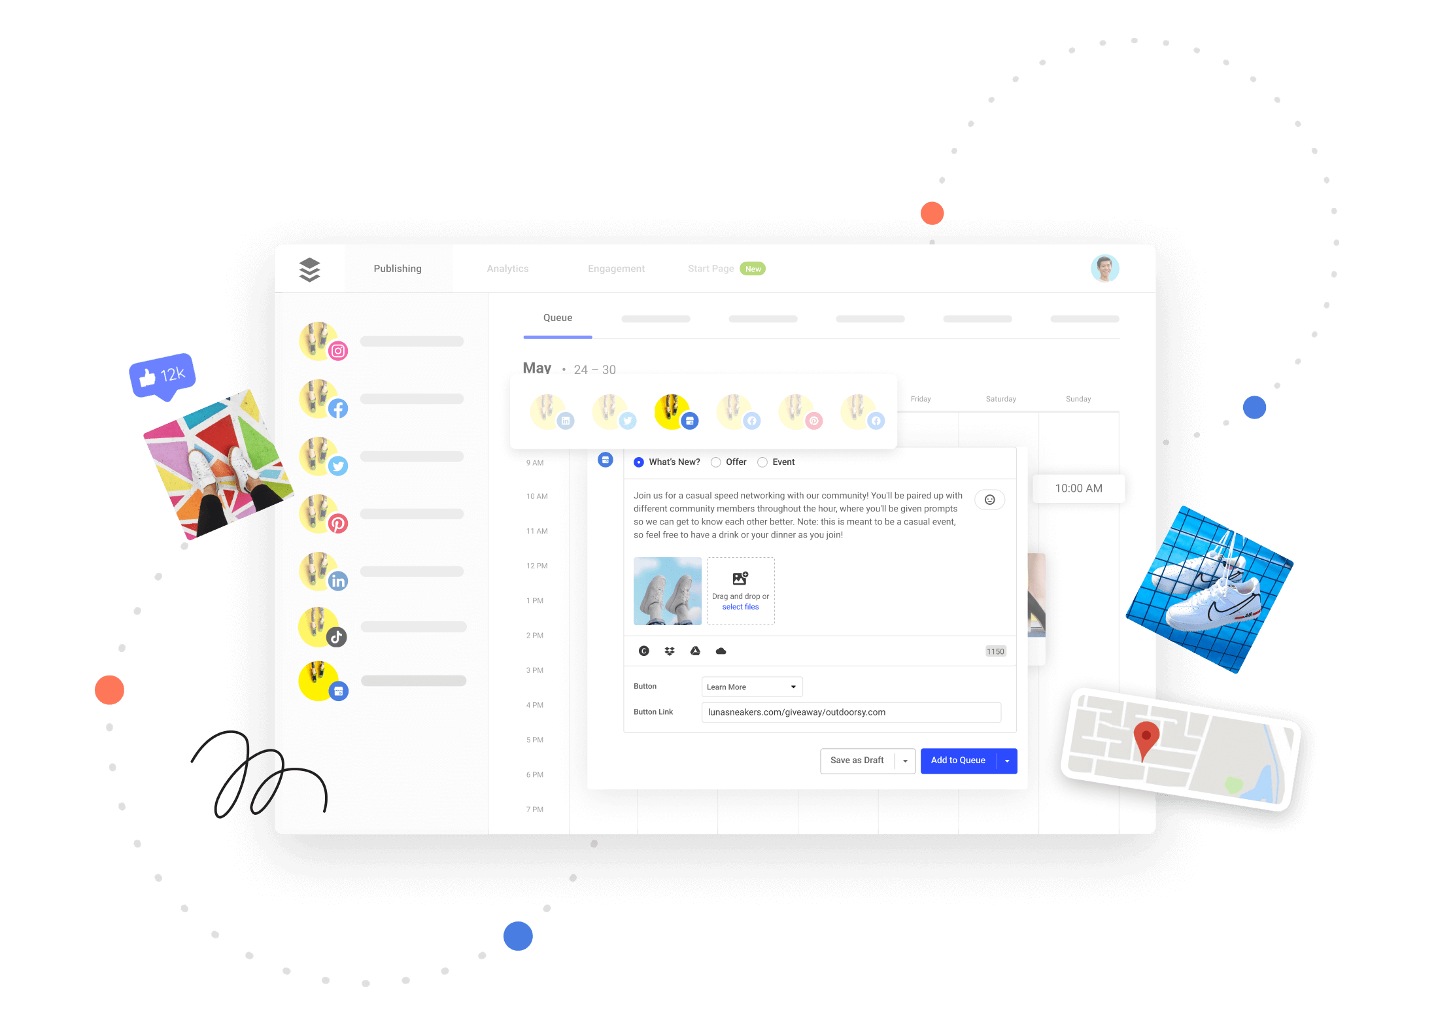1453x1028 pixels.
Task: Switch to the Engagement tab
Action: [x=617, y=268]
